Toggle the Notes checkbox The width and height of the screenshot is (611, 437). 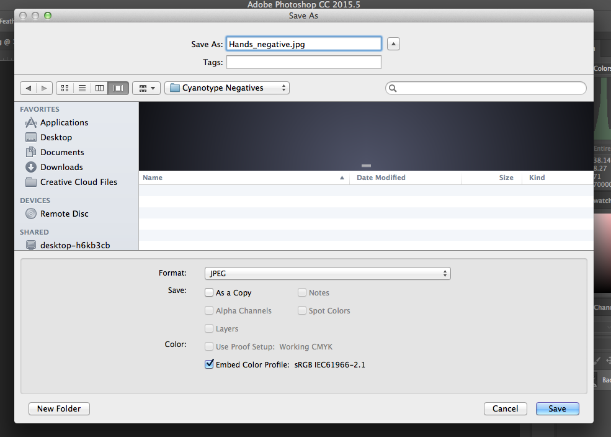click(x=302, y=292)
